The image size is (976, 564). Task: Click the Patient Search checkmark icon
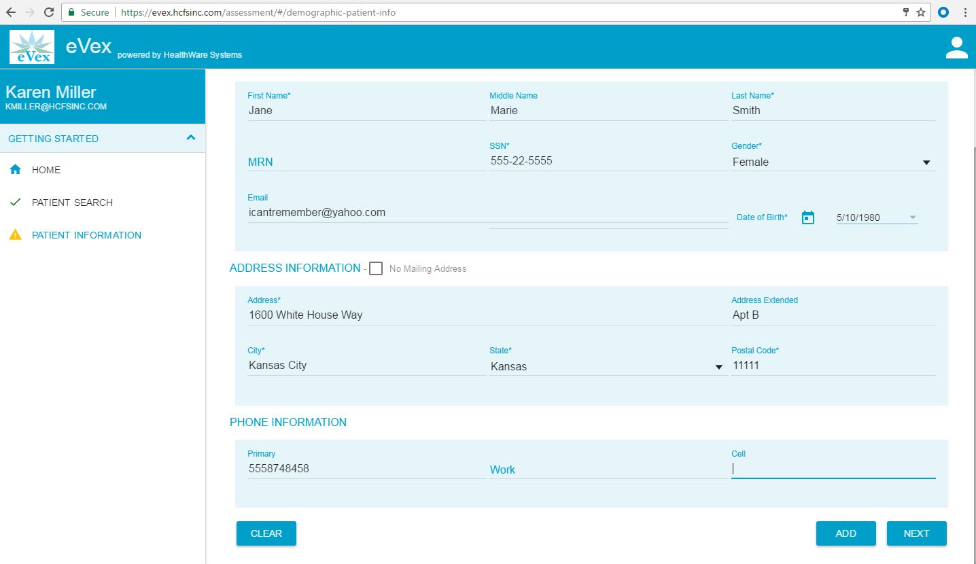tap(15, 202)
